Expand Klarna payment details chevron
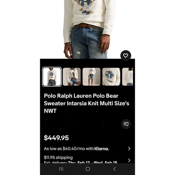The height and width of the screenshot is (175, 175). click(129, 148)
